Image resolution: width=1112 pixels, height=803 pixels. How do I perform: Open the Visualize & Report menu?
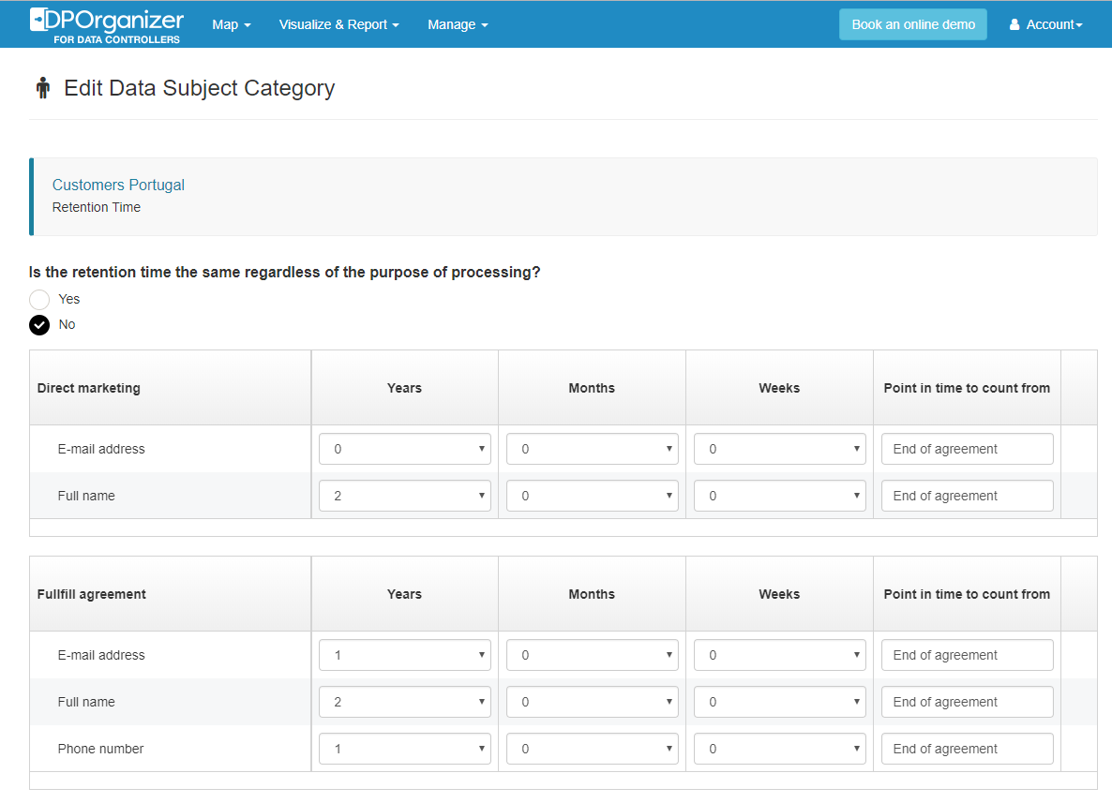[x=338, y=24]
